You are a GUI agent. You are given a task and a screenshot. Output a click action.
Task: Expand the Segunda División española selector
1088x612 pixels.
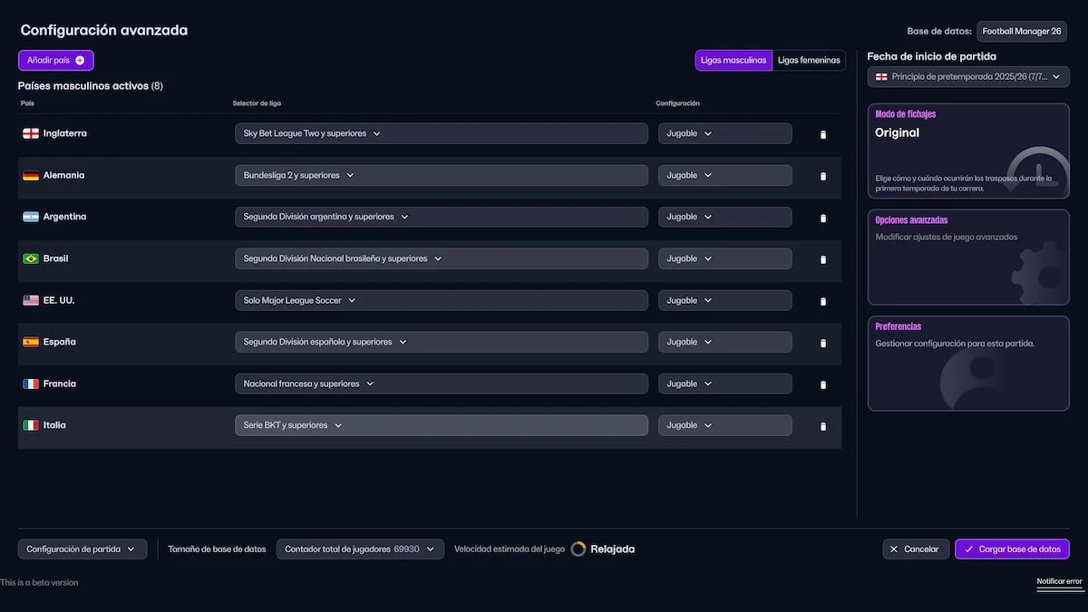pos(442,342)
